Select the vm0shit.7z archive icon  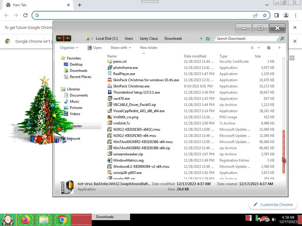pos(110,123)
